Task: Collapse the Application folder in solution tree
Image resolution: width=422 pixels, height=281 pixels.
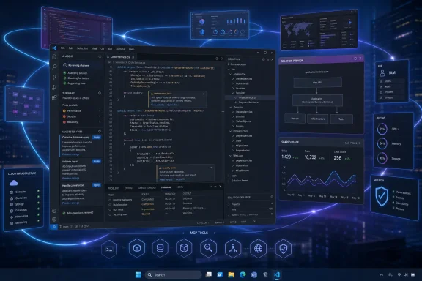Action: pos(230,74)
